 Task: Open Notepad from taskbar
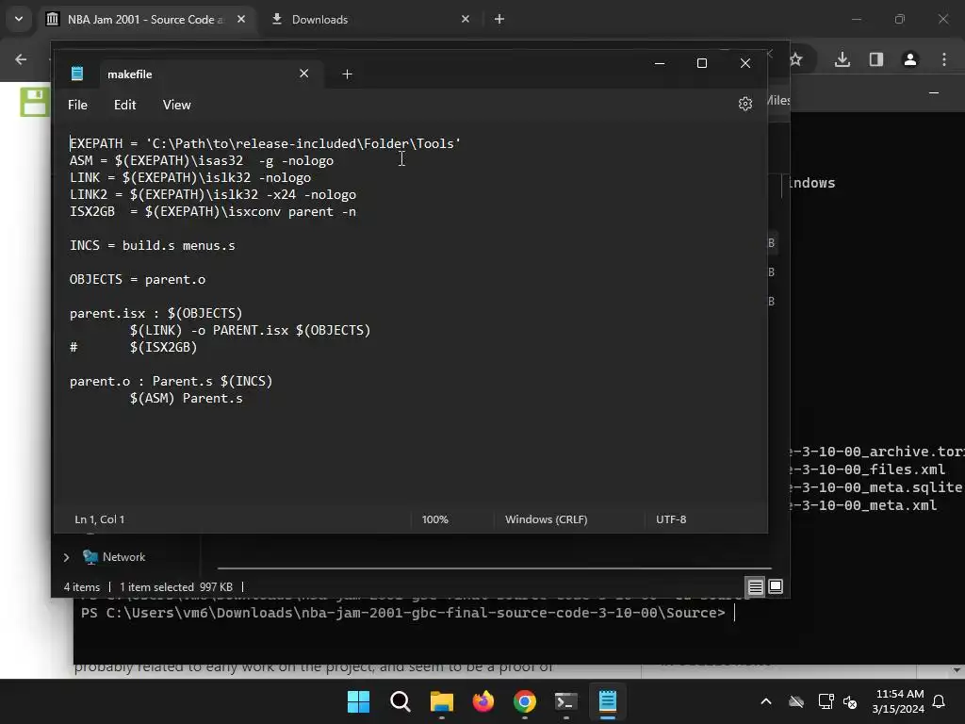[608, 701]
